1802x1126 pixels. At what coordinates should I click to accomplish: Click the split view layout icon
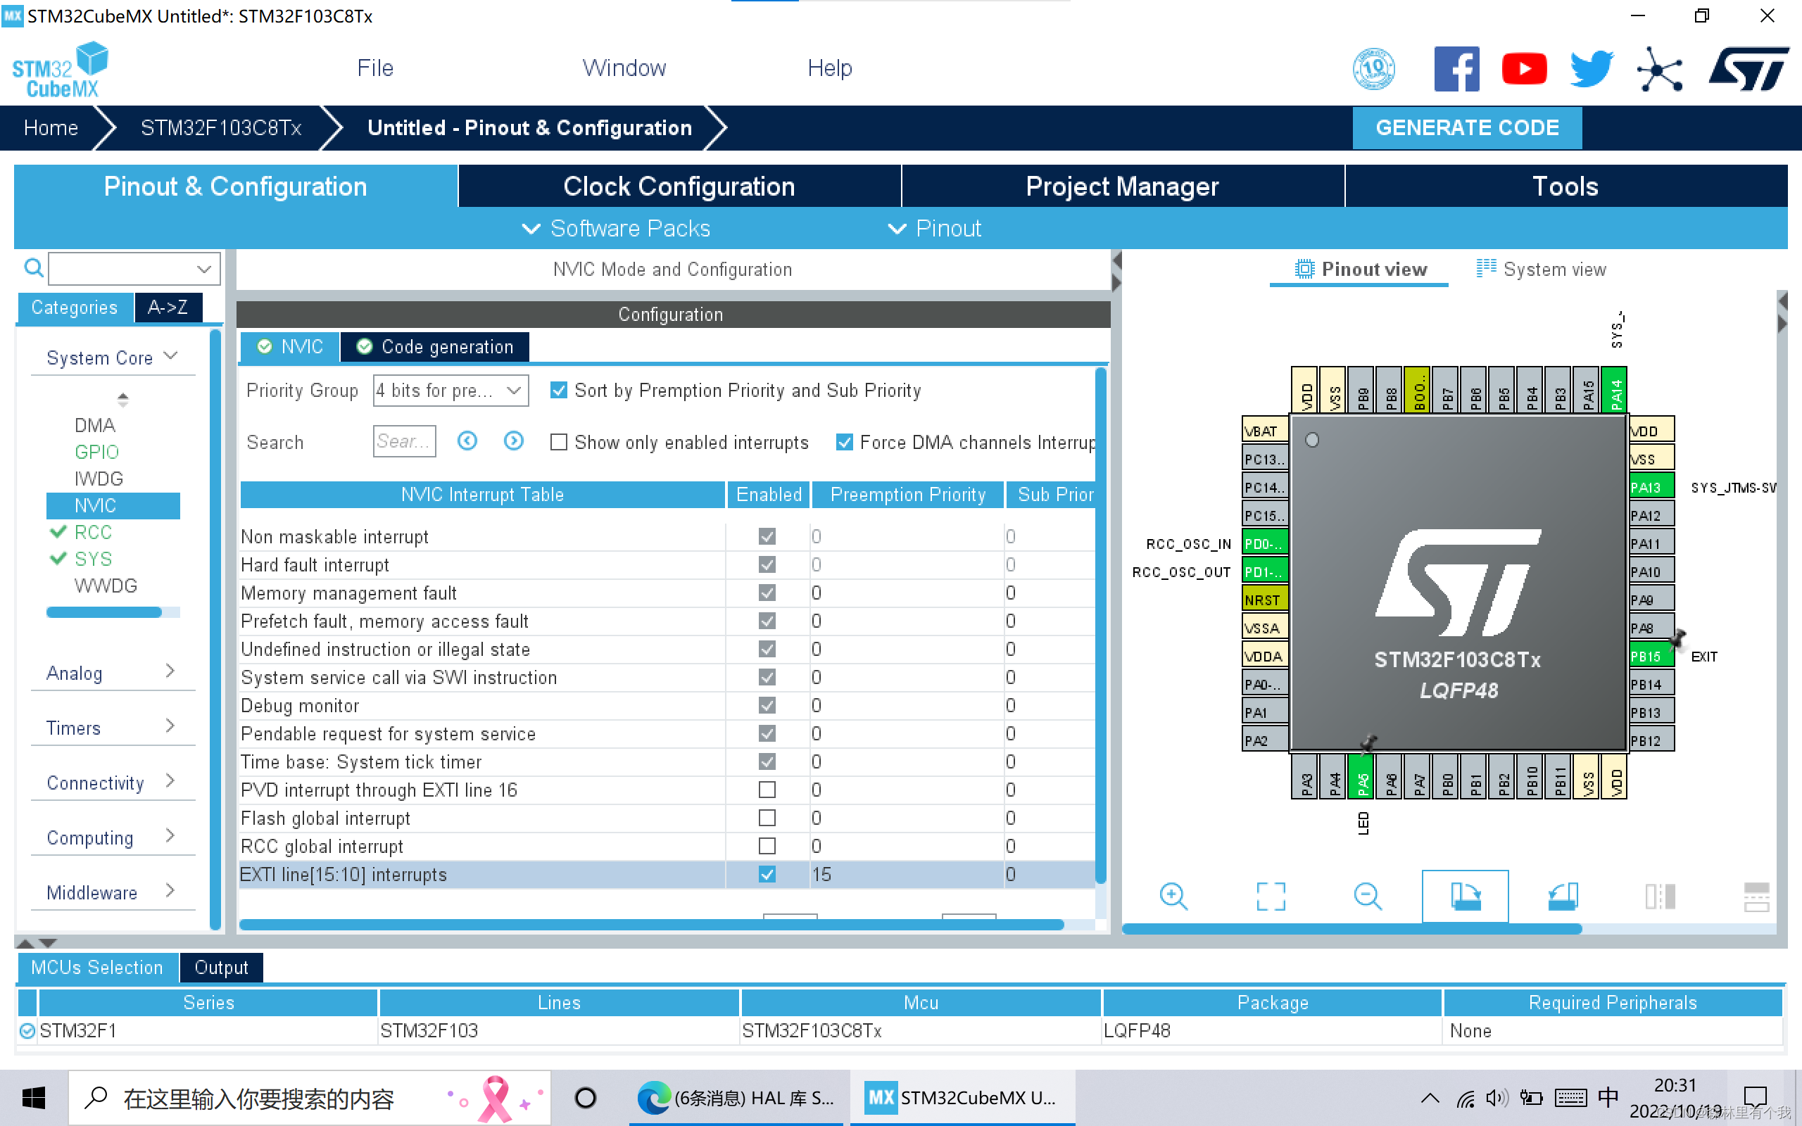coord(1660,896)
